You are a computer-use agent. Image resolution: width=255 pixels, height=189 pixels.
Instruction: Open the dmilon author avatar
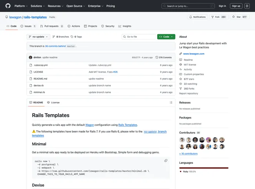[30, 58]
